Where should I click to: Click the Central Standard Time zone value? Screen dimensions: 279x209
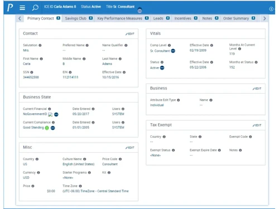point(95,191)
